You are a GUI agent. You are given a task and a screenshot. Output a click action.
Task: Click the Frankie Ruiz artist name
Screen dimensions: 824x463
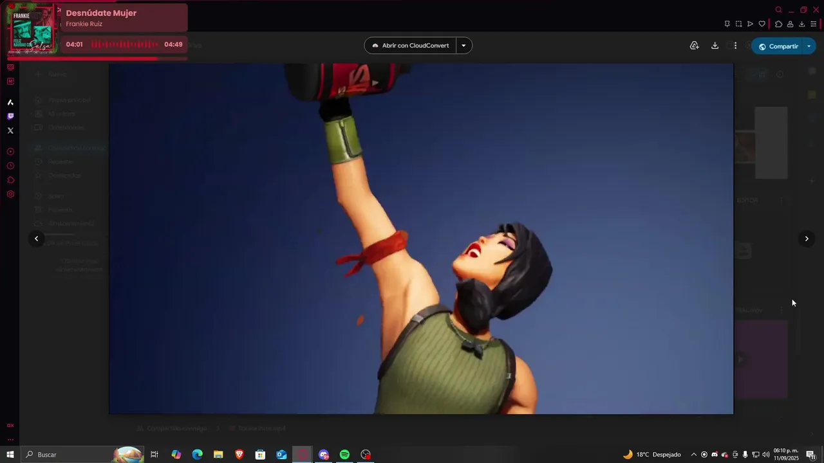click(84, 24)
